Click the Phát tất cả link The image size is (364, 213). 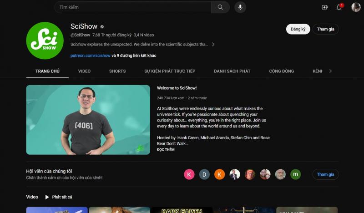pos(62,197)
